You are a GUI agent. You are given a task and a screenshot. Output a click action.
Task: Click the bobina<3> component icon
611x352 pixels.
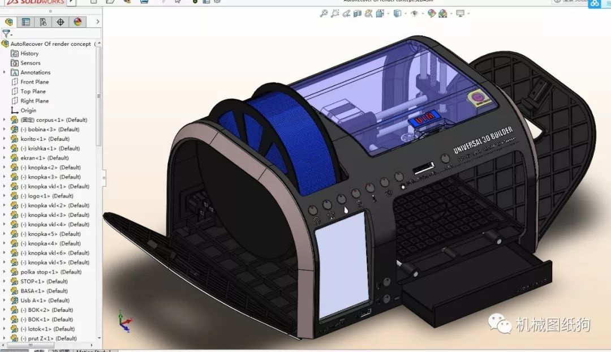click(15, 130)
